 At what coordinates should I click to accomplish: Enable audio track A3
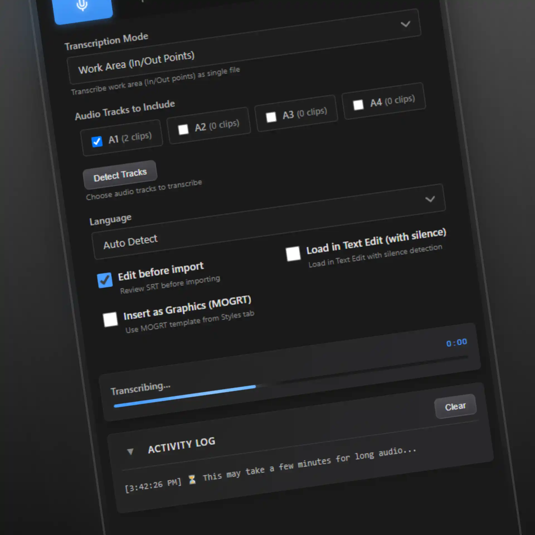click(x=271, y=117)
